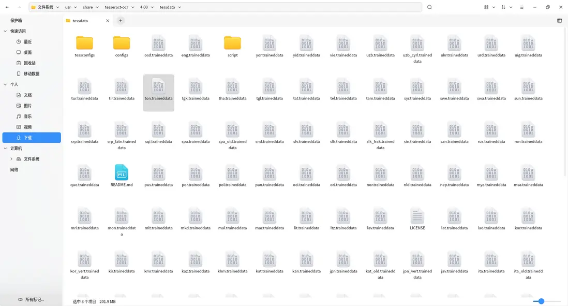
Task: Select the ita.traineddata file icon
Action: tap(491, 259)
